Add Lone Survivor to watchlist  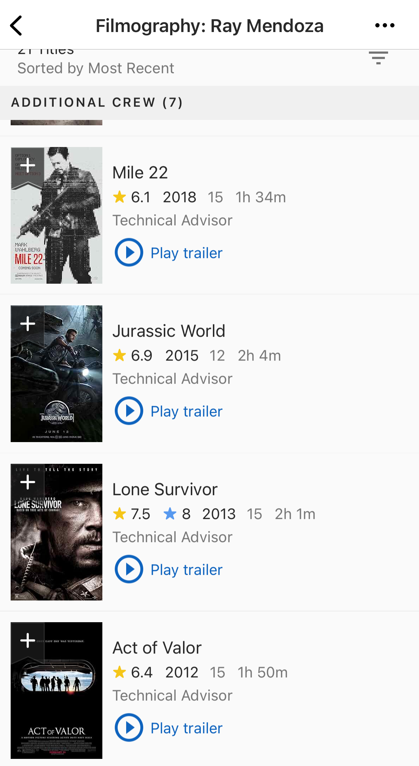click(28, 482)
